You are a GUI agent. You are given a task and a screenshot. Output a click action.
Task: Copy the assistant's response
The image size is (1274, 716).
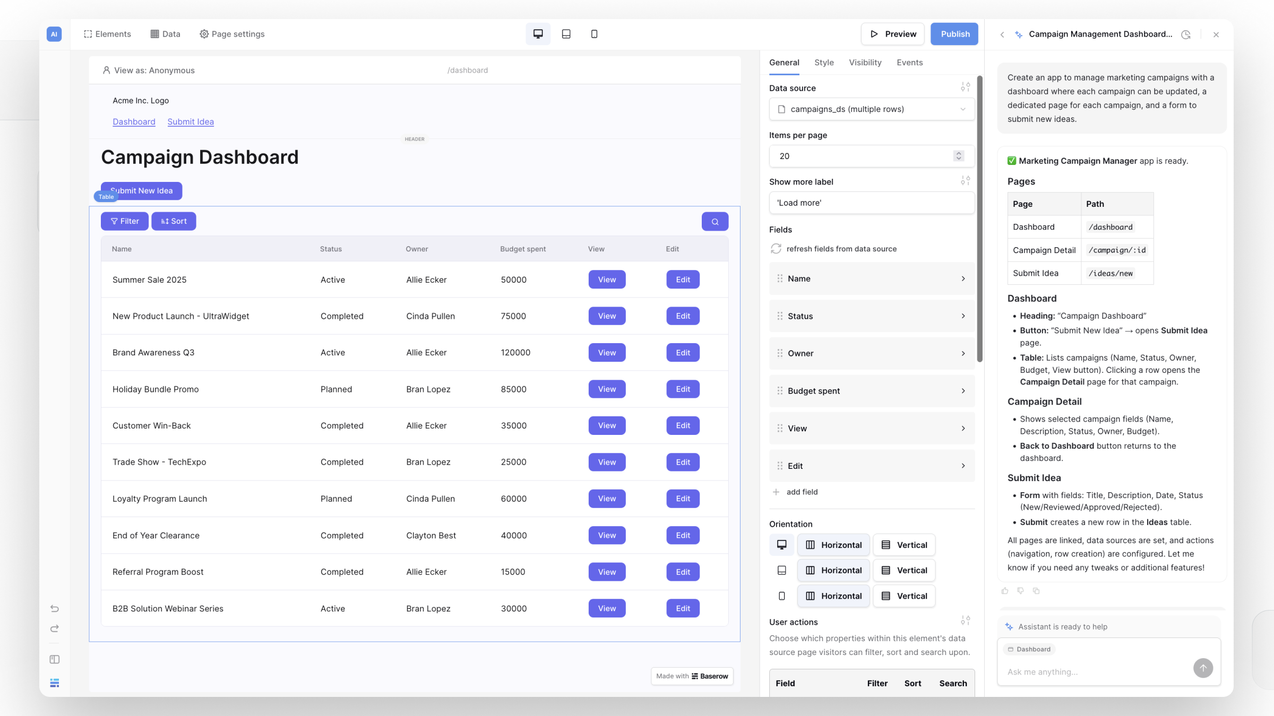tap(1036, 591)
